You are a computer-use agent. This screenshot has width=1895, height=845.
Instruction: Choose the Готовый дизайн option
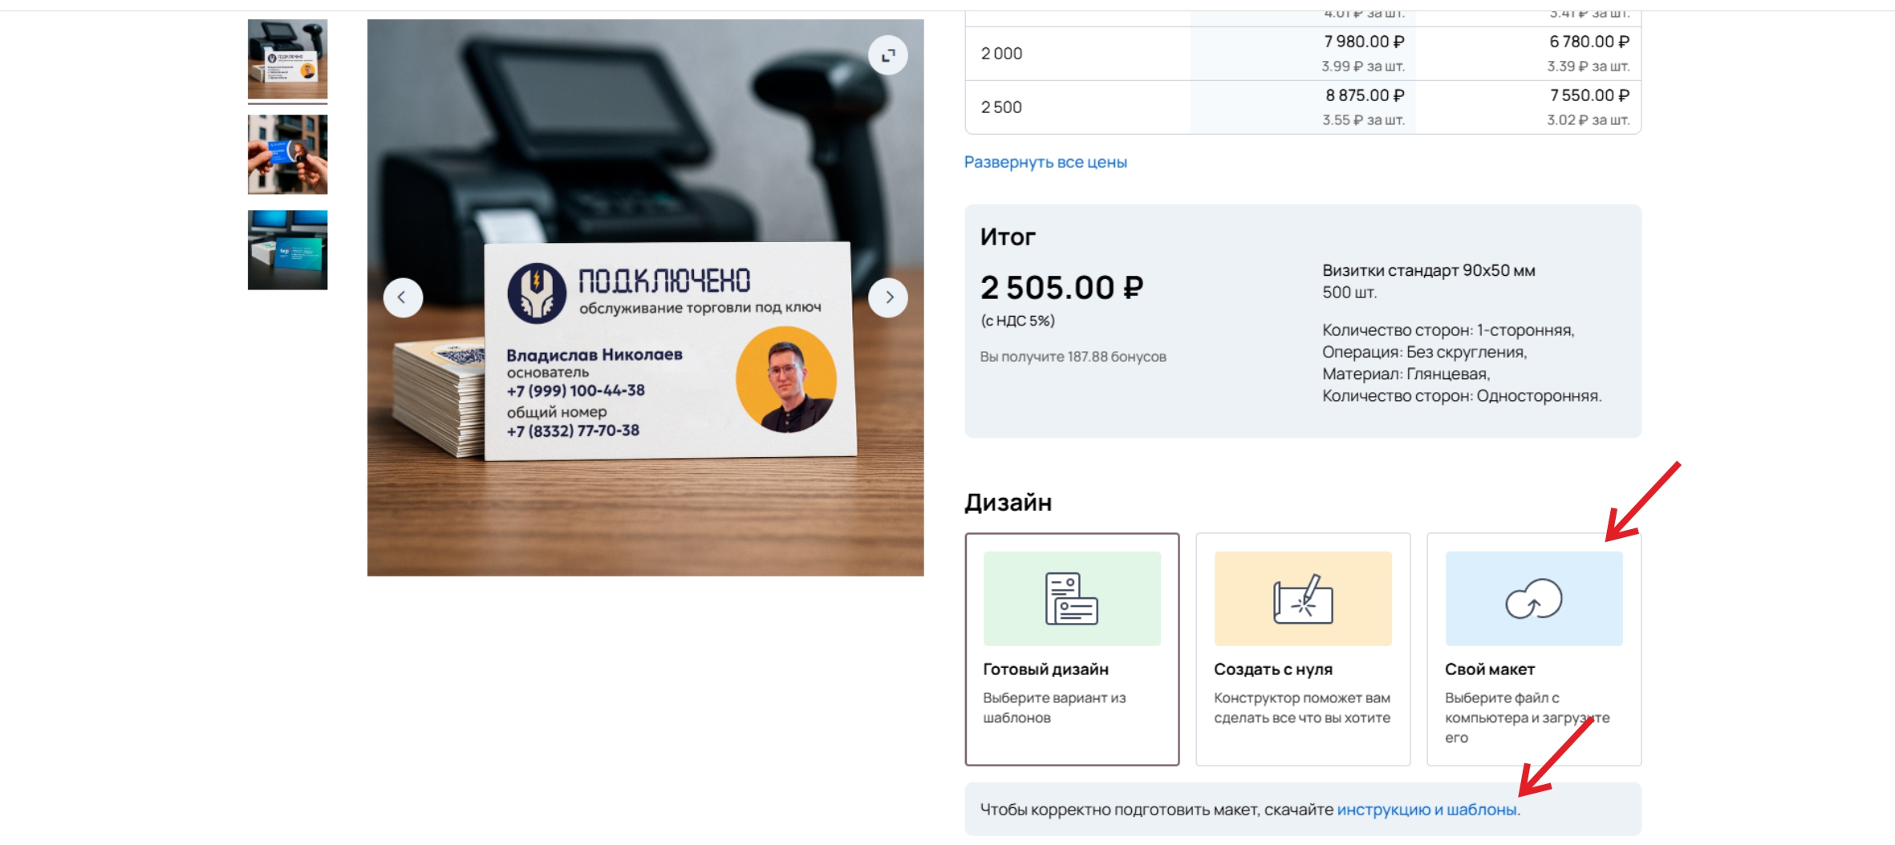click(x=1072, y=649)
